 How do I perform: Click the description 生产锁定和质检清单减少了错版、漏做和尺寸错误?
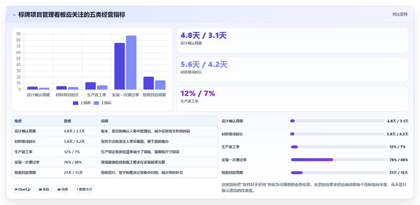tap(140, 152)
